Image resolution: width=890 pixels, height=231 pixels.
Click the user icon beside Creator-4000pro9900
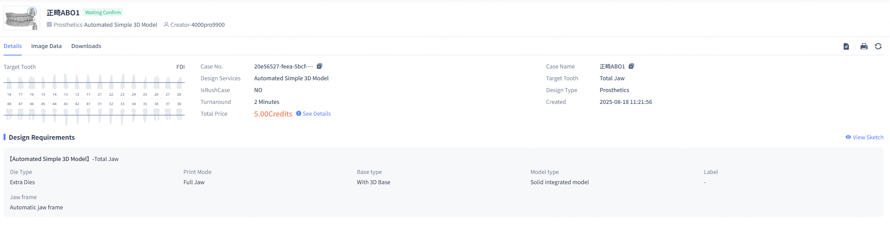pyautogui.click(x=166, y=24)
